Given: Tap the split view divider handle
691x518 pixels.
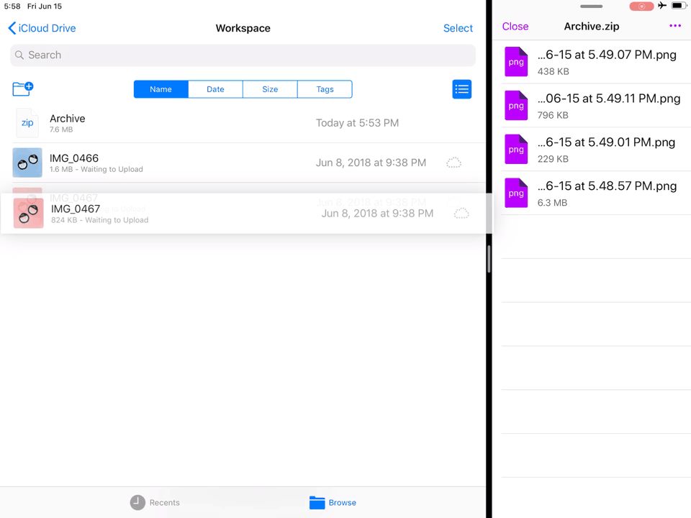Looking at the screenshot, I should pos(489,259).
